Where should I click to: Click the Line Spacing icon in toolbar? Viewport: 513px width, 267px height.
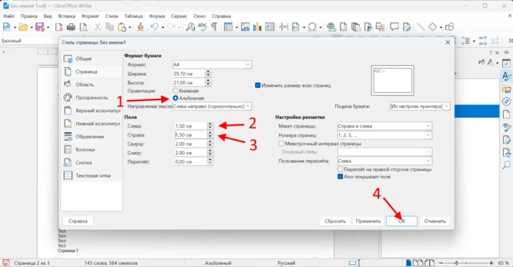click(465, 41)
